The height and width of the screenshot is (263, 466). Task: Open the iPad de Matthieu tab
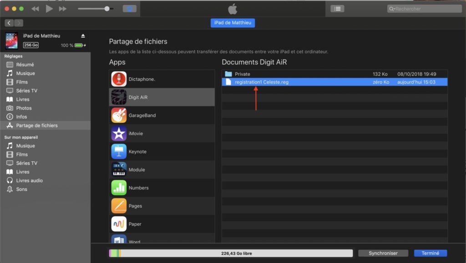tap(233, 23)
